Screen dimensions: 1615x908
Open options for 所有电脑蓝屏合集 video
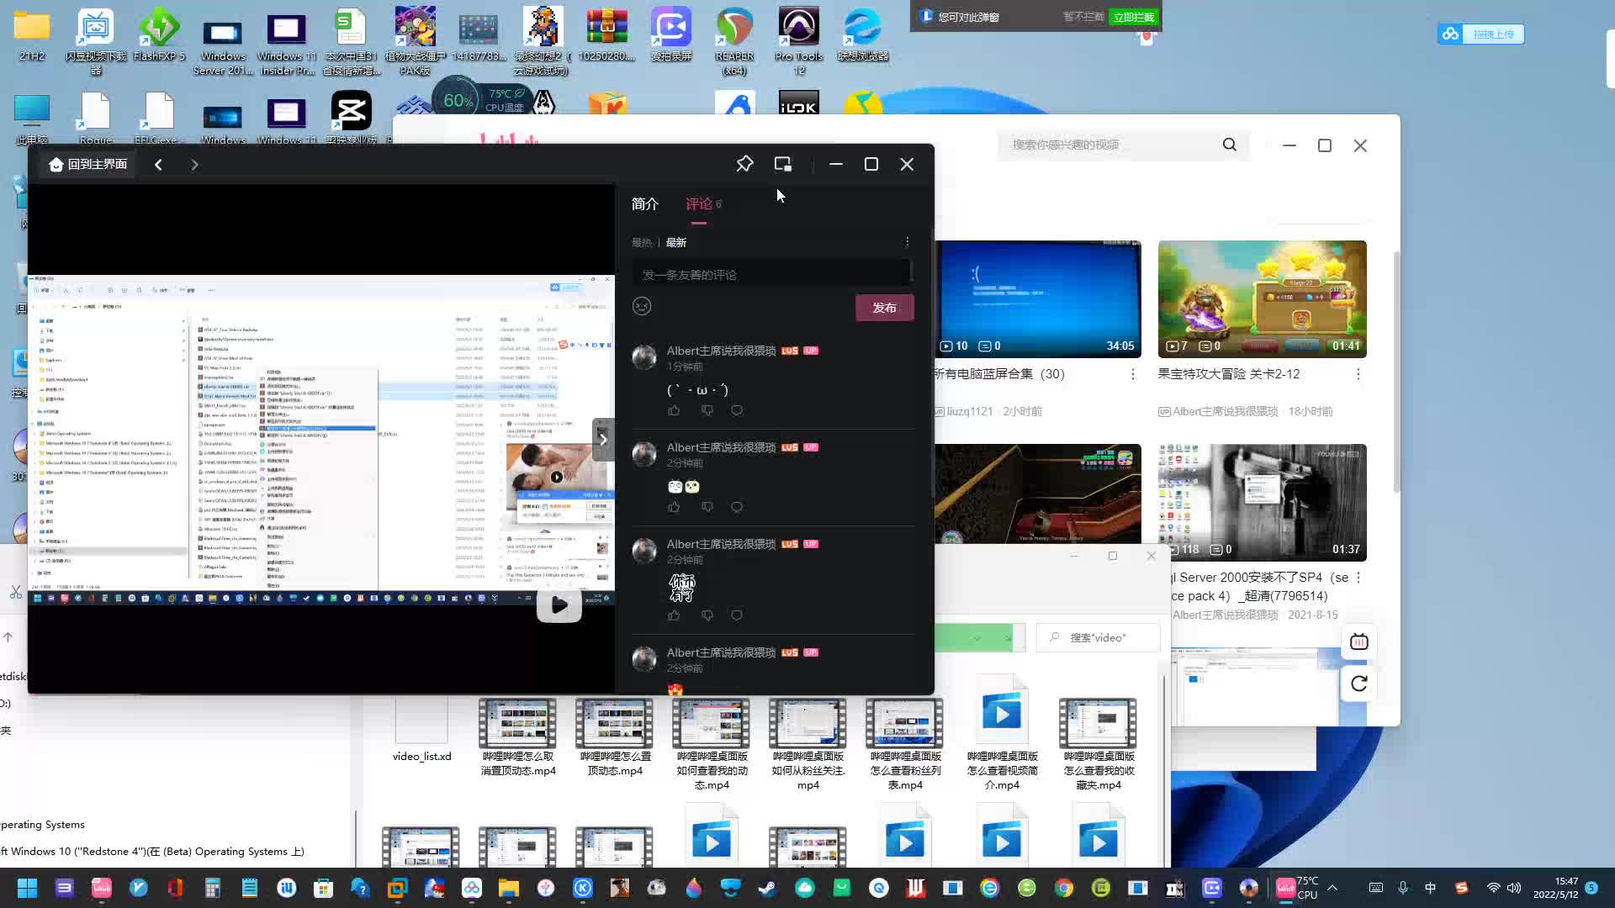click(1132, 374)
